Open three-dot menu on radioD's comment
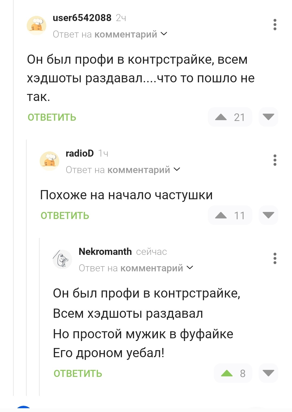This screenshot has height=412, width=292. [x=275, y=160]
